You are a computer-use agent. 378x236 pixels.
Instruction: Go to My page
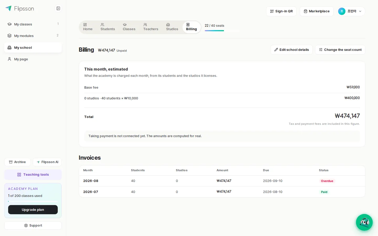click(x=33, y=59)
